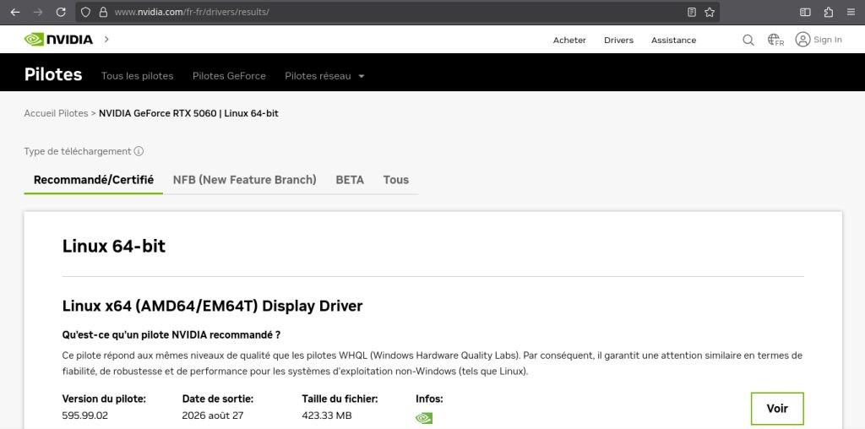865x429 pixels.
Task: Click file size 423.33 MB
Action: (x=327, y=415)
